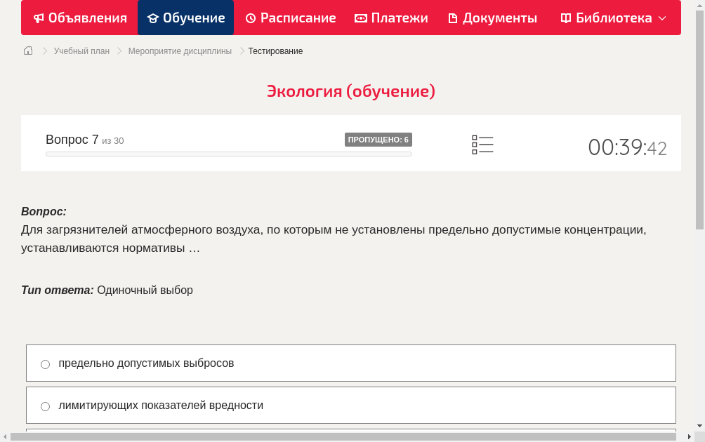705x442 pixels.
Task: Click the question progress bar
Action: coord(228,154)
